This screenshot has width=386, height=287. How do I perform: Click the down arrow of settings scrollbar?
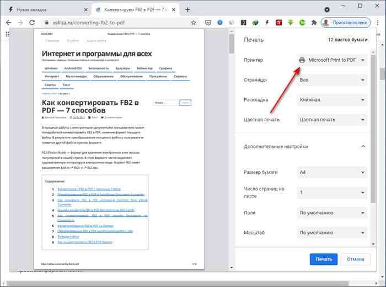pyautogui.click(x=373, y=244)
